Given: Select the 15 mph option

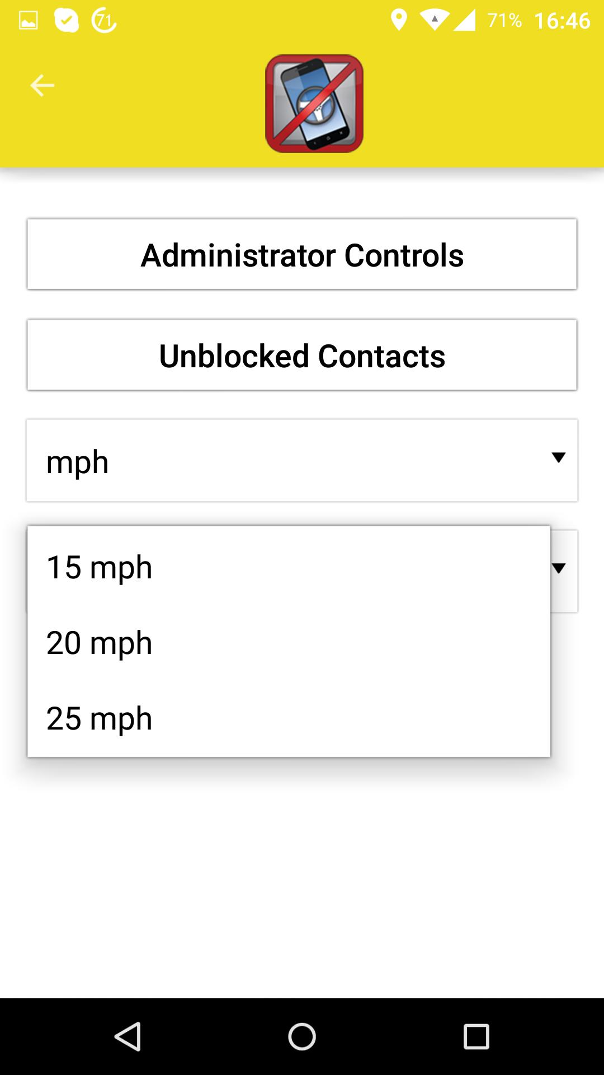Looking at the screenshot, I should tap(289, 567).
